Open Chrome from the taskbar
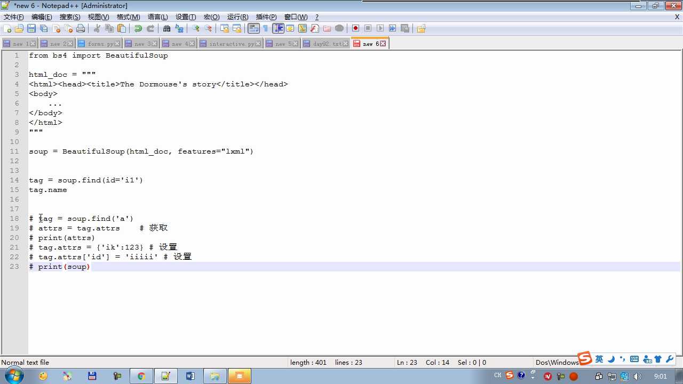683x384 pixels. (141, 376)
